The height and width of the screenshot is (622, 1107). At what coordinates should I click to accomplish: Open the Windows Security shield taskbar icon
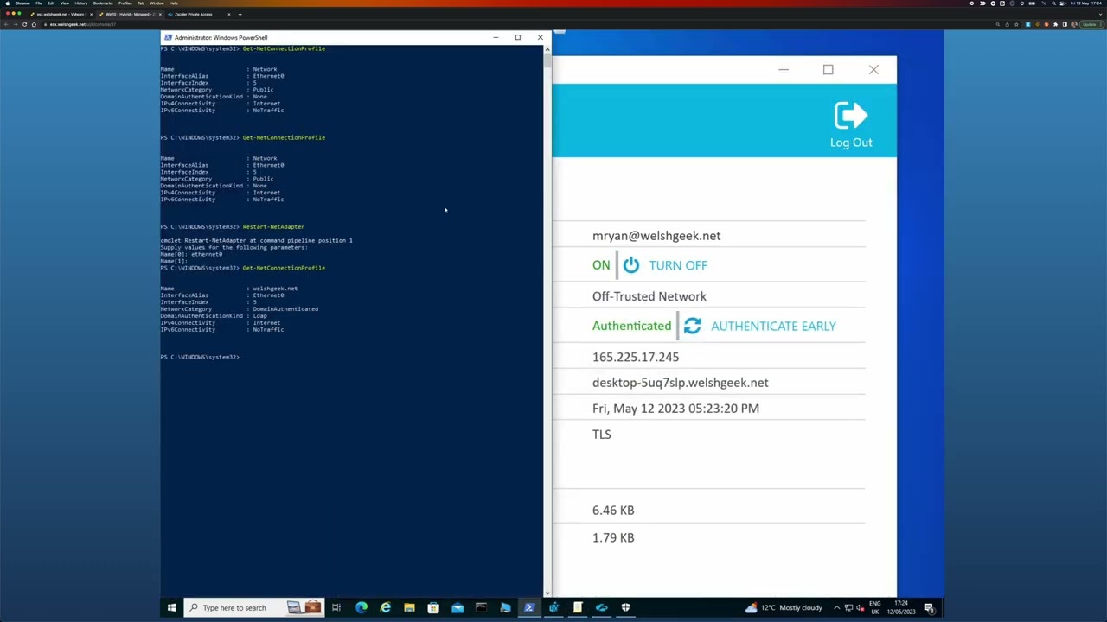pyautogui.click(x=625, y=607)
